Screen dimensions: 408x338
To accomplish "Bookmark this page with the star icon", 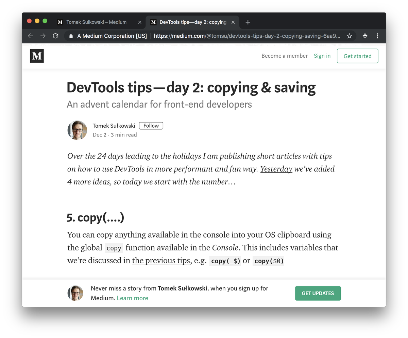I will click(349, 36).
